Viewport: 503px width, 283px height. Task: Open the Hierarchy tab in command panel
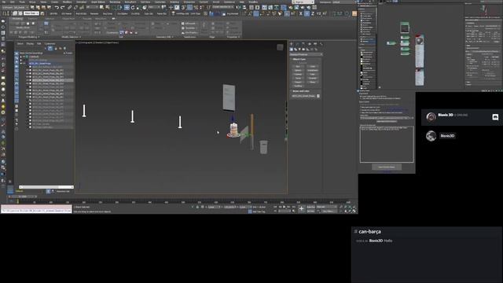(303, 44)
